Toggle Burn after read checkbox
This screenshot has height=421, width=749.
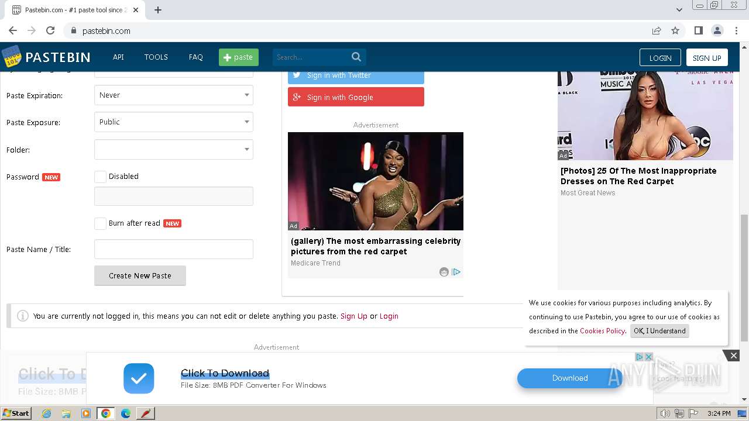pyautogui.click(x=100, y=223)
